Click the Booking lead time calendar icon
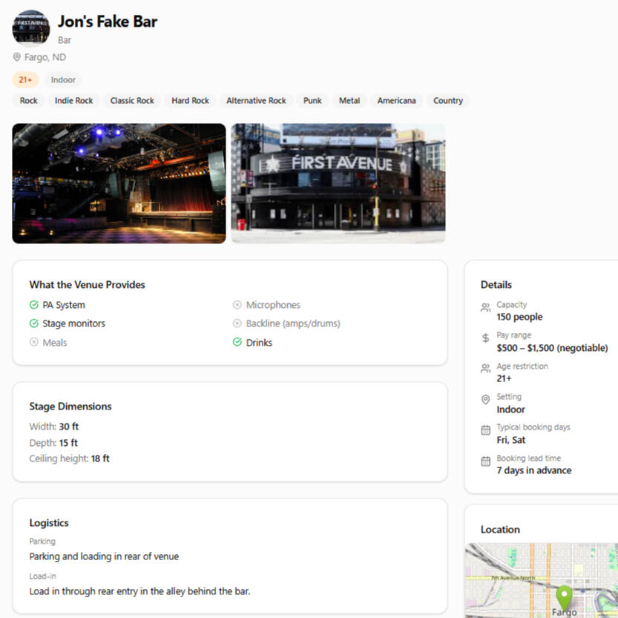618x618 pixels. click(x=485, y=461)
